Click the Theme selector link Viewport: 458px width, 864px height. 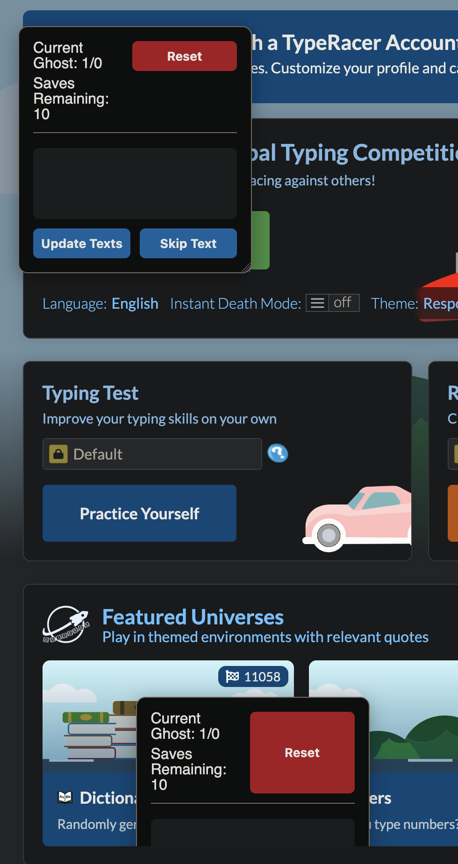(440, 304)
